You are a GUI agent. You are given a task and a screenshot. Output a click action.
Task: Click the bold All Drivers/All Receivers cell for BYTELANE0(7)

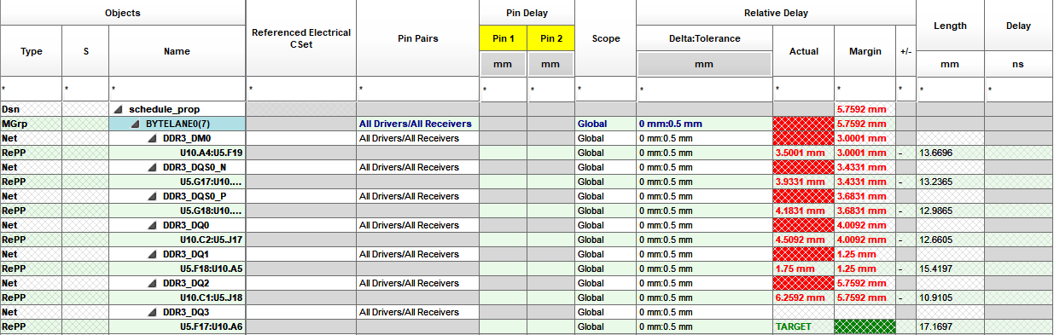click(x=417, y=124)
